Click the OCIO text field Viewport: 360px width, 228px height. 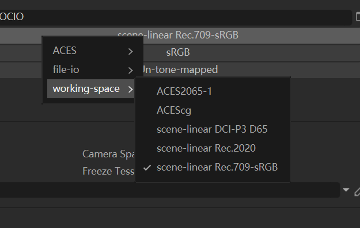click(176, 17)
